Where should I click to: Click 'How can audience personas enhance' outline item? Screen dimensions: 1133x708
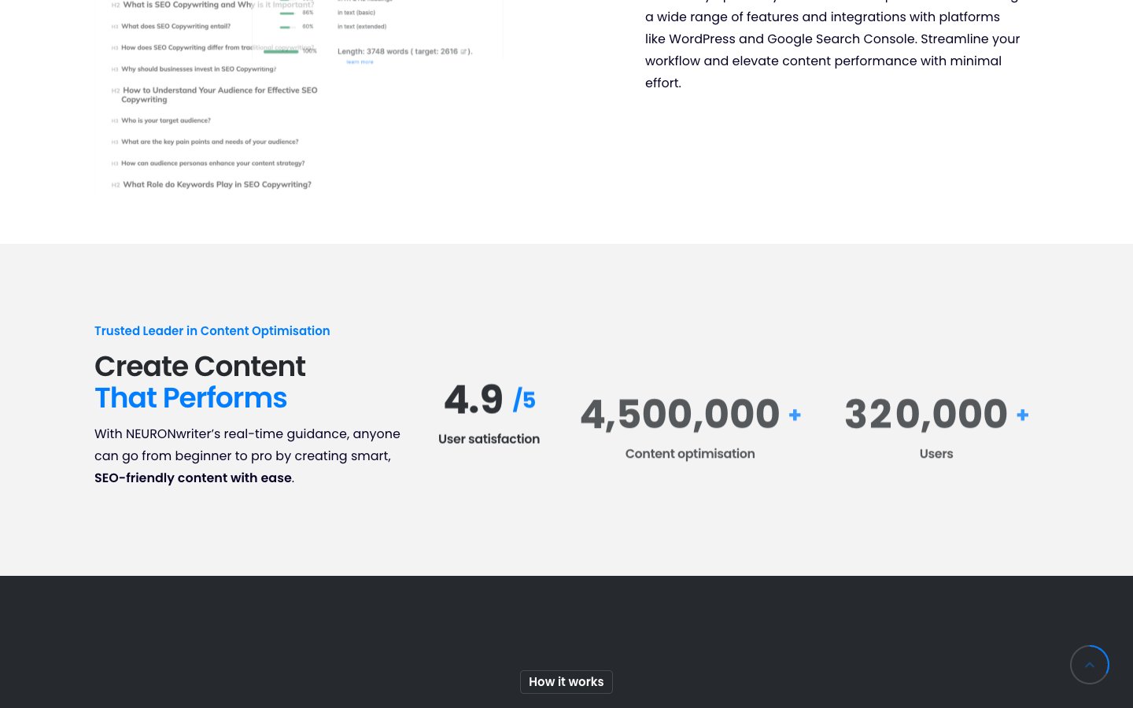pyautogui.click(x=212, y=164)
